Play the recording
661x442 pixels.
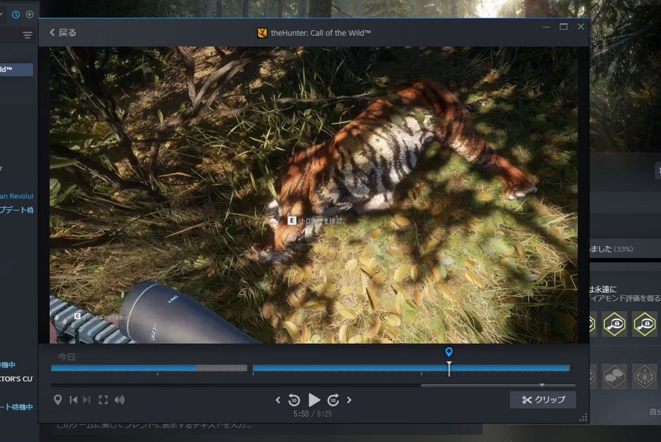[x=314, y=400]
